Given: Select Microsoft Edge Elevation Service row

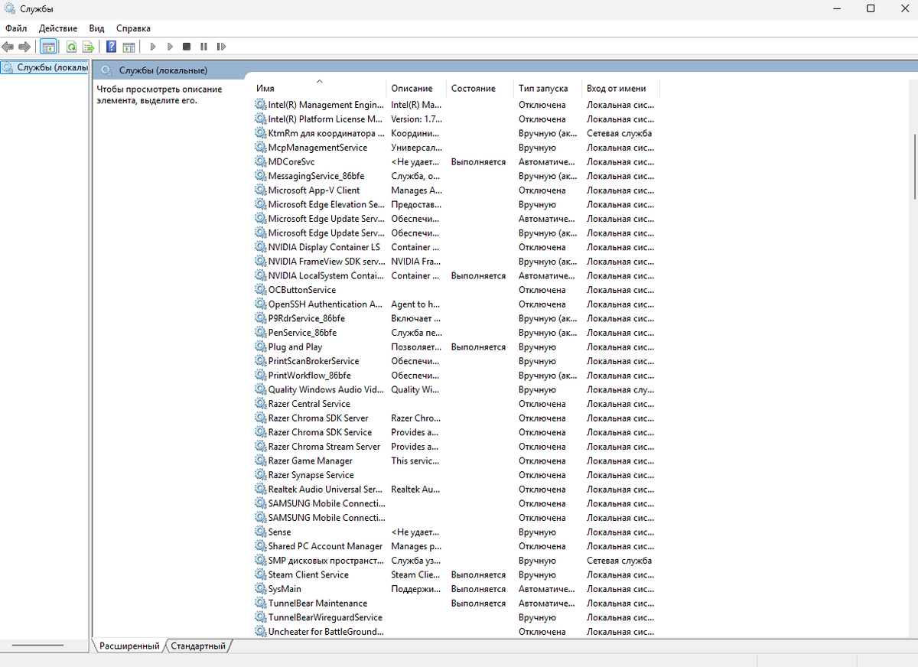Looking at the screenshot, I should coord(456,204).
